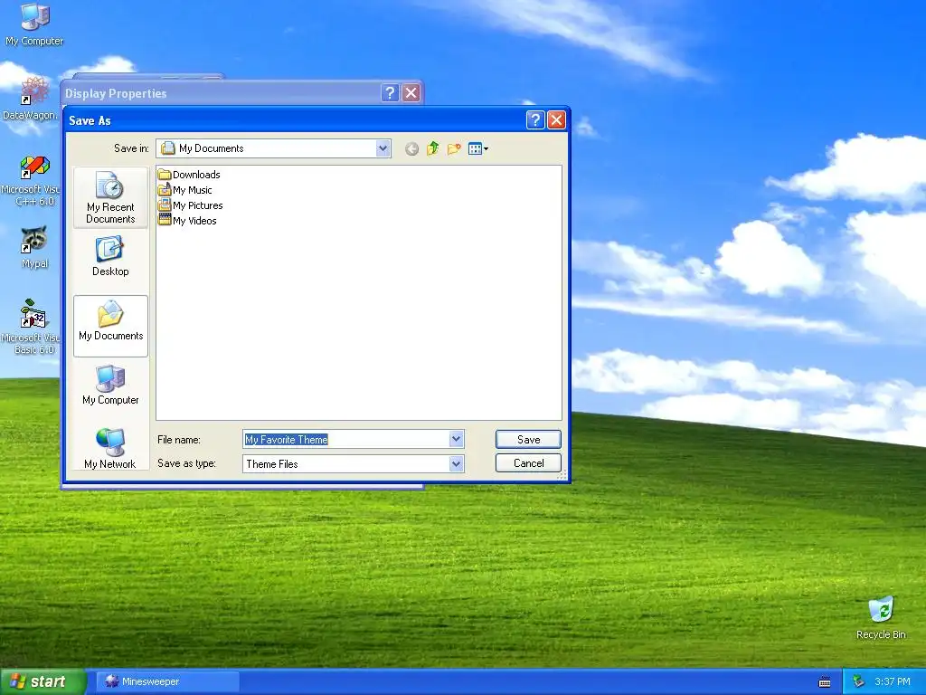The width and height of the screenshot is (926, 695).
Task: Click the keyboard icon in the taskbar
Action: click(825, 682)
